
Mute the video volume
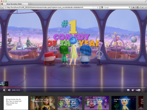click(x=9, y=90)
